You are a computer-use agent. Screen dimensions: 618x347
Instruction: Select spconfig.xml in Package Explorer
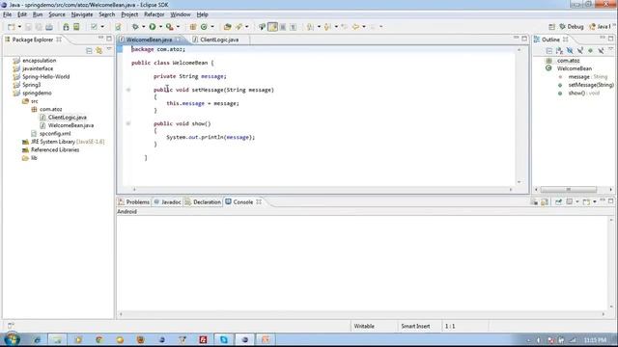tap(55, 133)
